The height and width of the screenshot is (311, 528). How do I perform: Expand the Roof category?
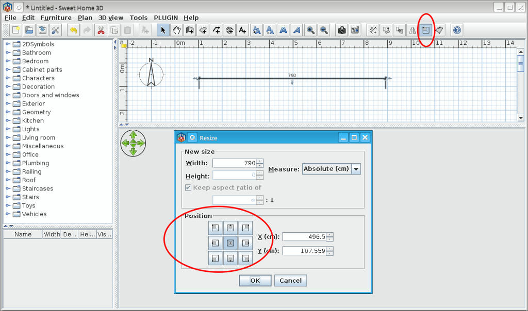[x=8, y=180]
